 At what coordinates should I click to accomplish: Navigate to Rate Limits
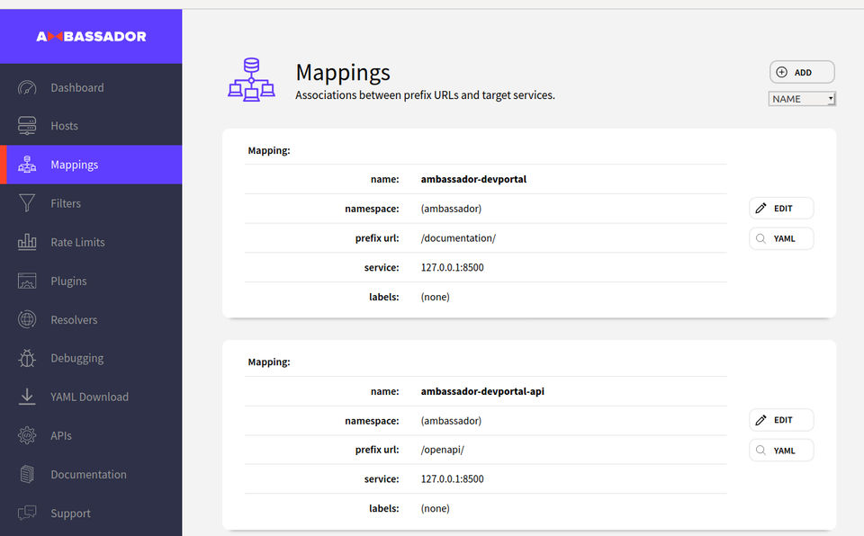point(91,242)
